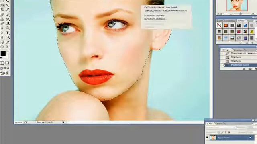Open status bar info arrow menu

pyautogui.click(x=64, y=122)
